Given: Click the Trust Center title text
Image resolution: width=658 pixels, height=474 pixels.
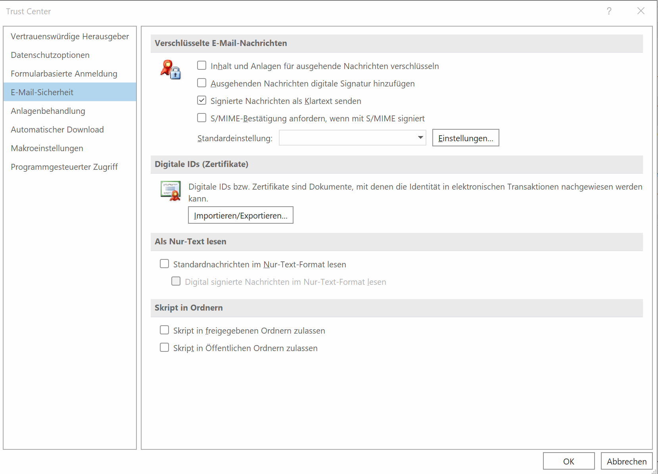Looking at the screenshot, I should (29, 12).
